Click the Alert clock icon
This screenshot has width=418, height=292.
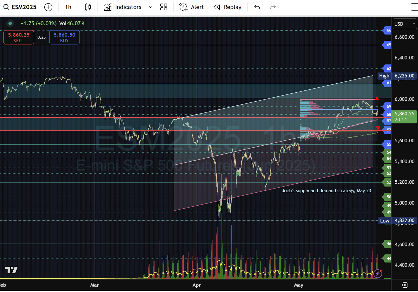click(x=183, y=7)
